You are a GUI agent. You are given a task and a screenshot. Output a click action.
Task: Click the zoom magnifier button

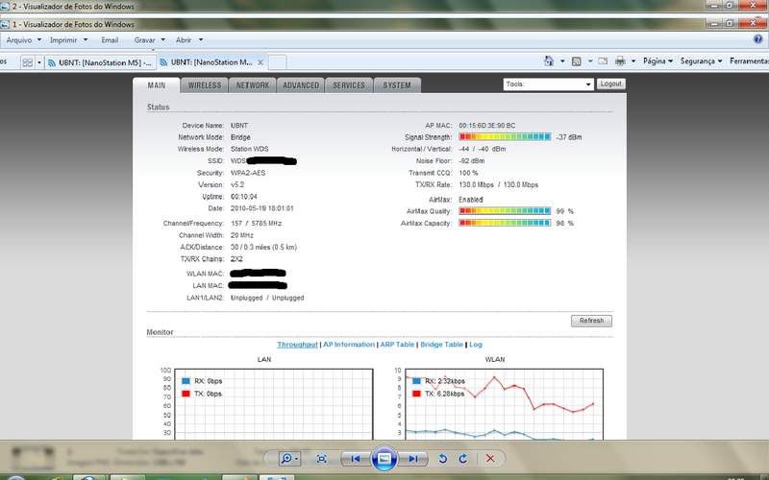[288, 459]
